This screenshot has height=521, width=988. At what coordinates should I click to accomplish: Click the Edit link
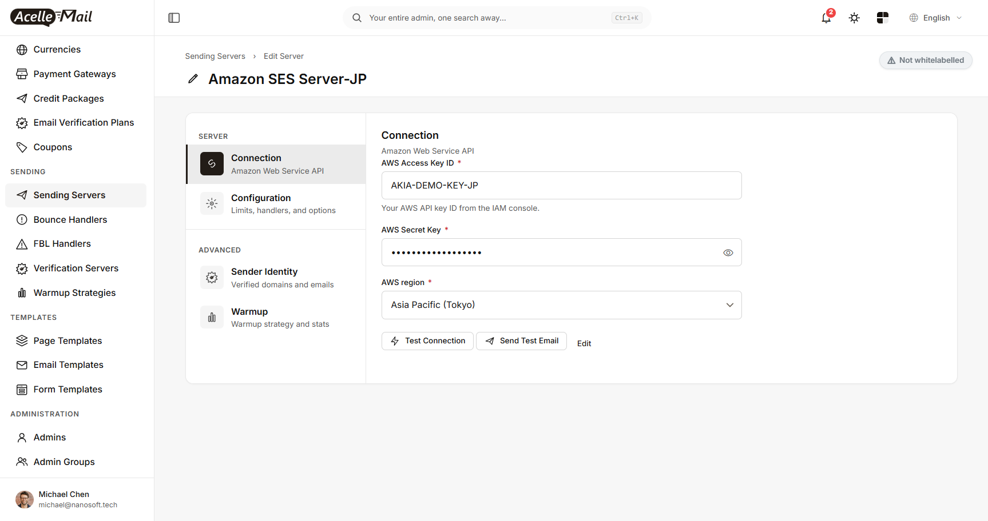pyautogui.click(x=584, y=343)
